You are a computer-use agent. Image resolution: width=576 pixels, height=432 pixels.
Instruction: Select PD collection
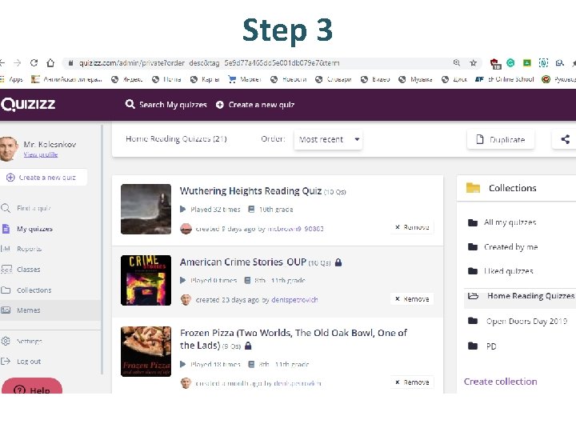[482, 346]
